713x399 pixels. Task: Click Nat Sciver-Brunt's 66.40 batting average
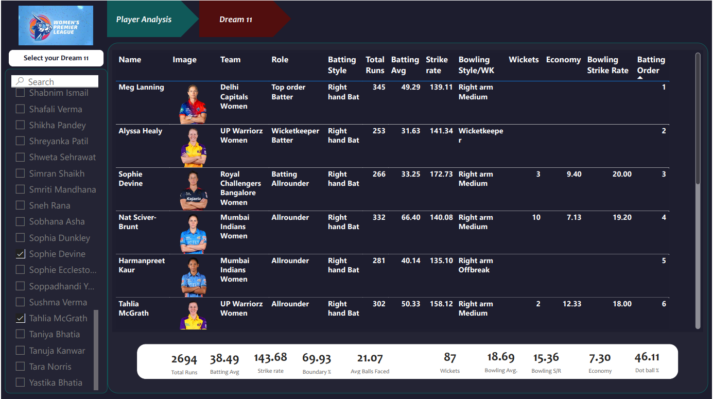[x=410, y=217]
